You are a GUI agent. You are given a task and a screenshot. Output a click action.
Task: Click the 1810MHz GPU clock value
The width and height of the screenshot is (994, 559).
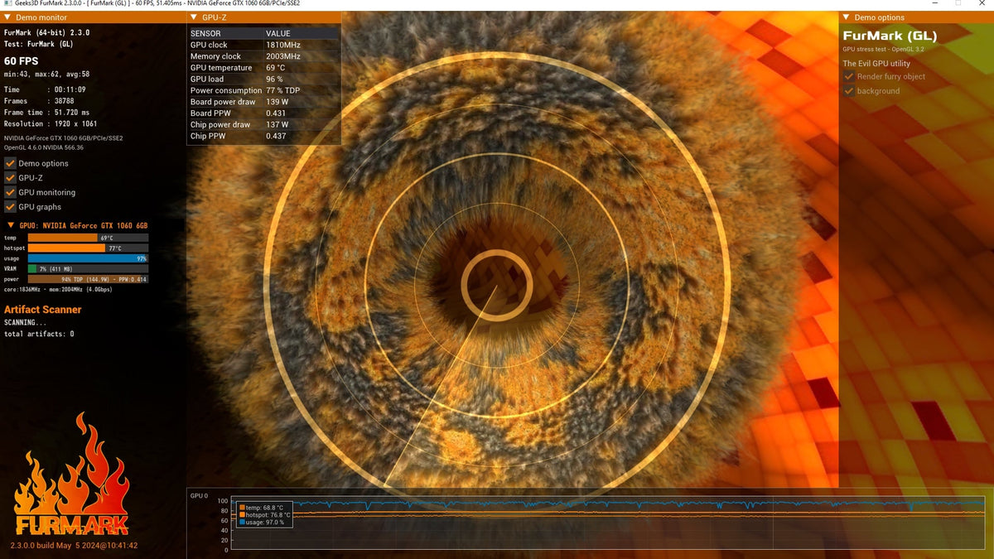pyautogui.click(x=282, y=45)
